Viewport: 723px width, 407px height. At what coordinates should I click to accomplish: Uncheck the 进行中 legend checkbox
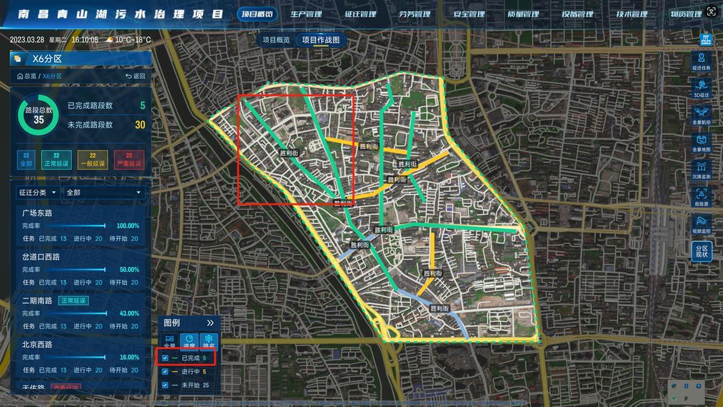[x=165, y=371]
